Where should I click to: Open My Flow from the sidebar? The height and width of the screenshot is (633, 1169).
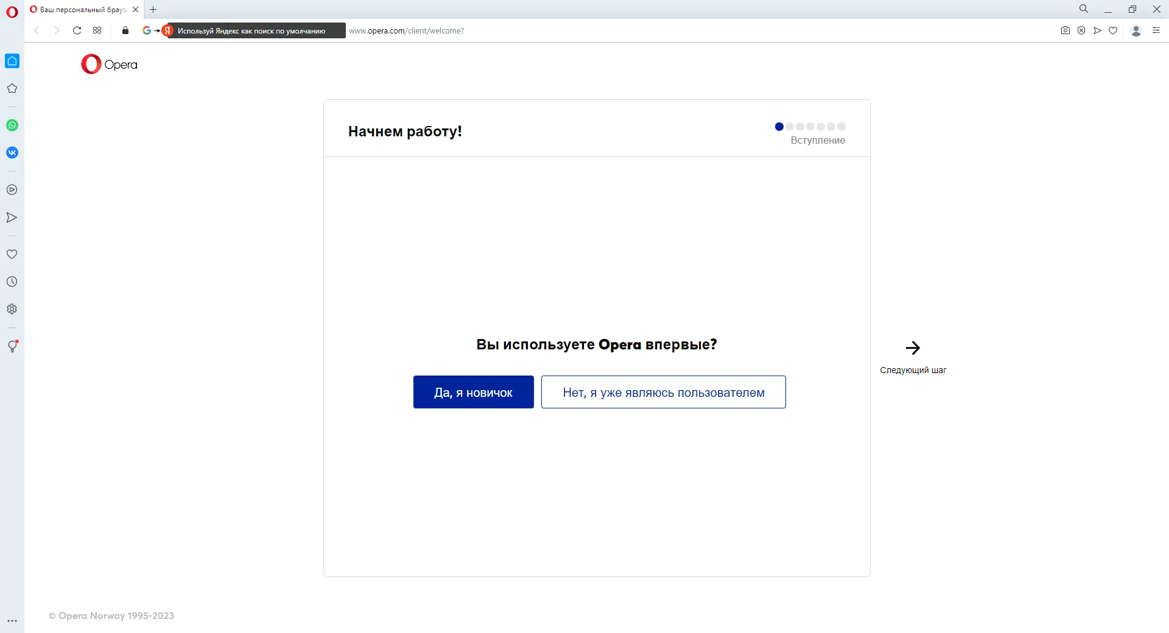12,217
